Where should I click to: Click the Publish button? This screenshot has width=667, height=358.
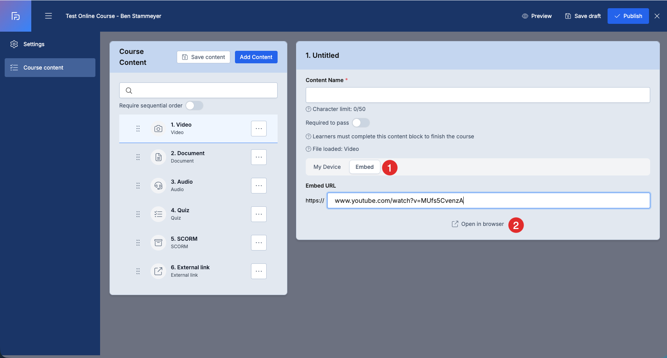point(628,16)
